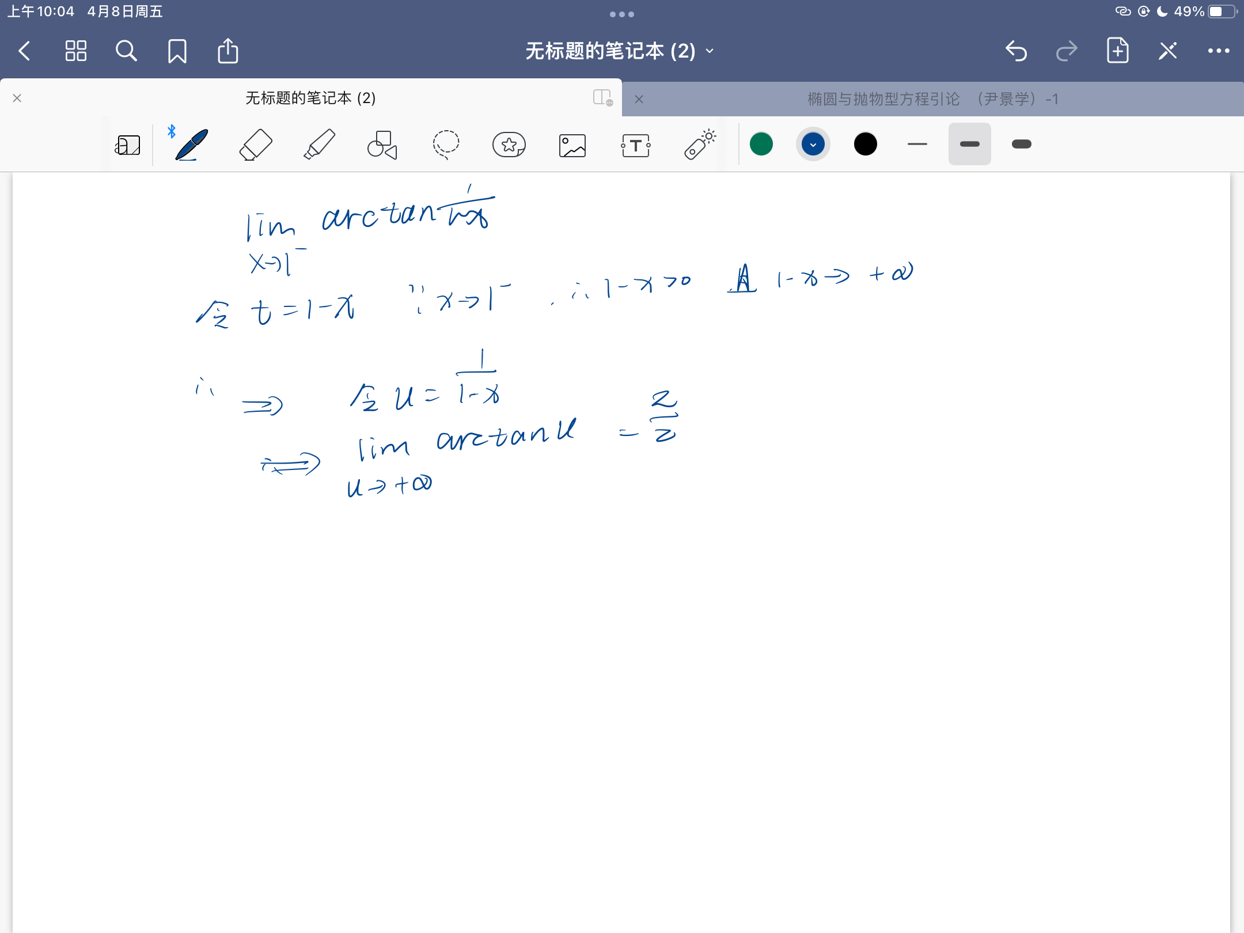Open the page thumbnails grid view
1244x933 pixels.
(x=75, y=51)
